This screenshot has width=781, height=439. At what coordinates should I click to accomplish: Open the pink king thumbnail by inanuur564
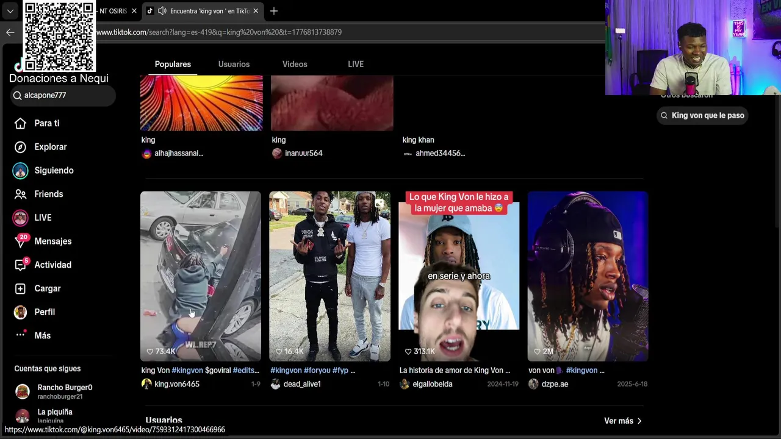332,103
